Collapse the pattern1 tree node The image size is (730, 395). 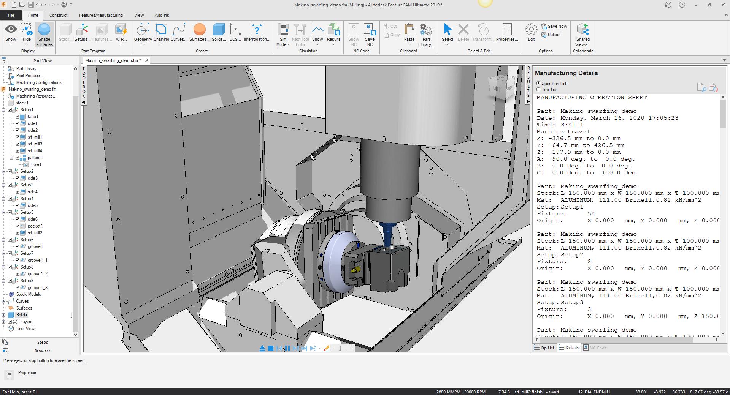point(11,158)
